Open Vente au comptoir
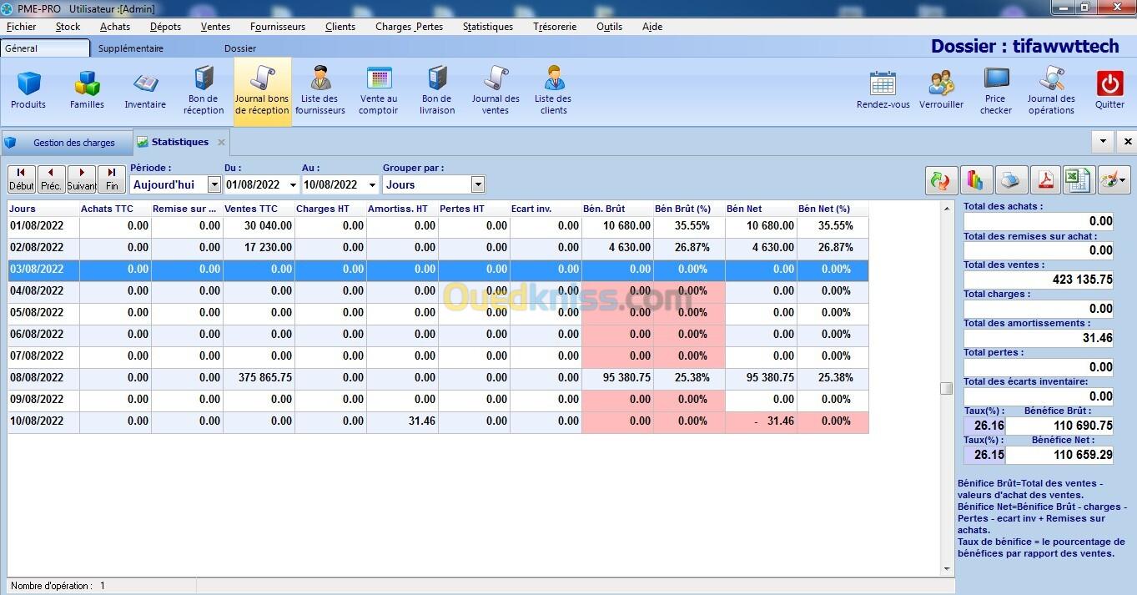The width and height of the screenshot is (1137, 595). coord(378,90)
